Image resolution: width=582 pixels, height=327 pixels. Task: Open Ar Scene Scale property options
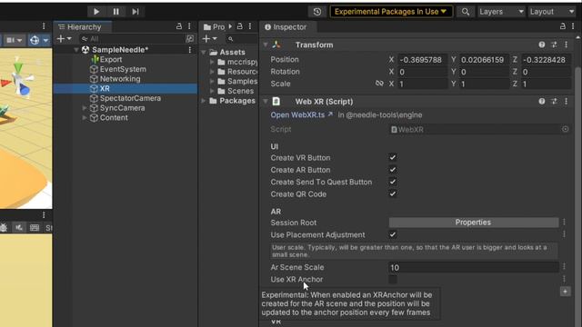point(564,267)
